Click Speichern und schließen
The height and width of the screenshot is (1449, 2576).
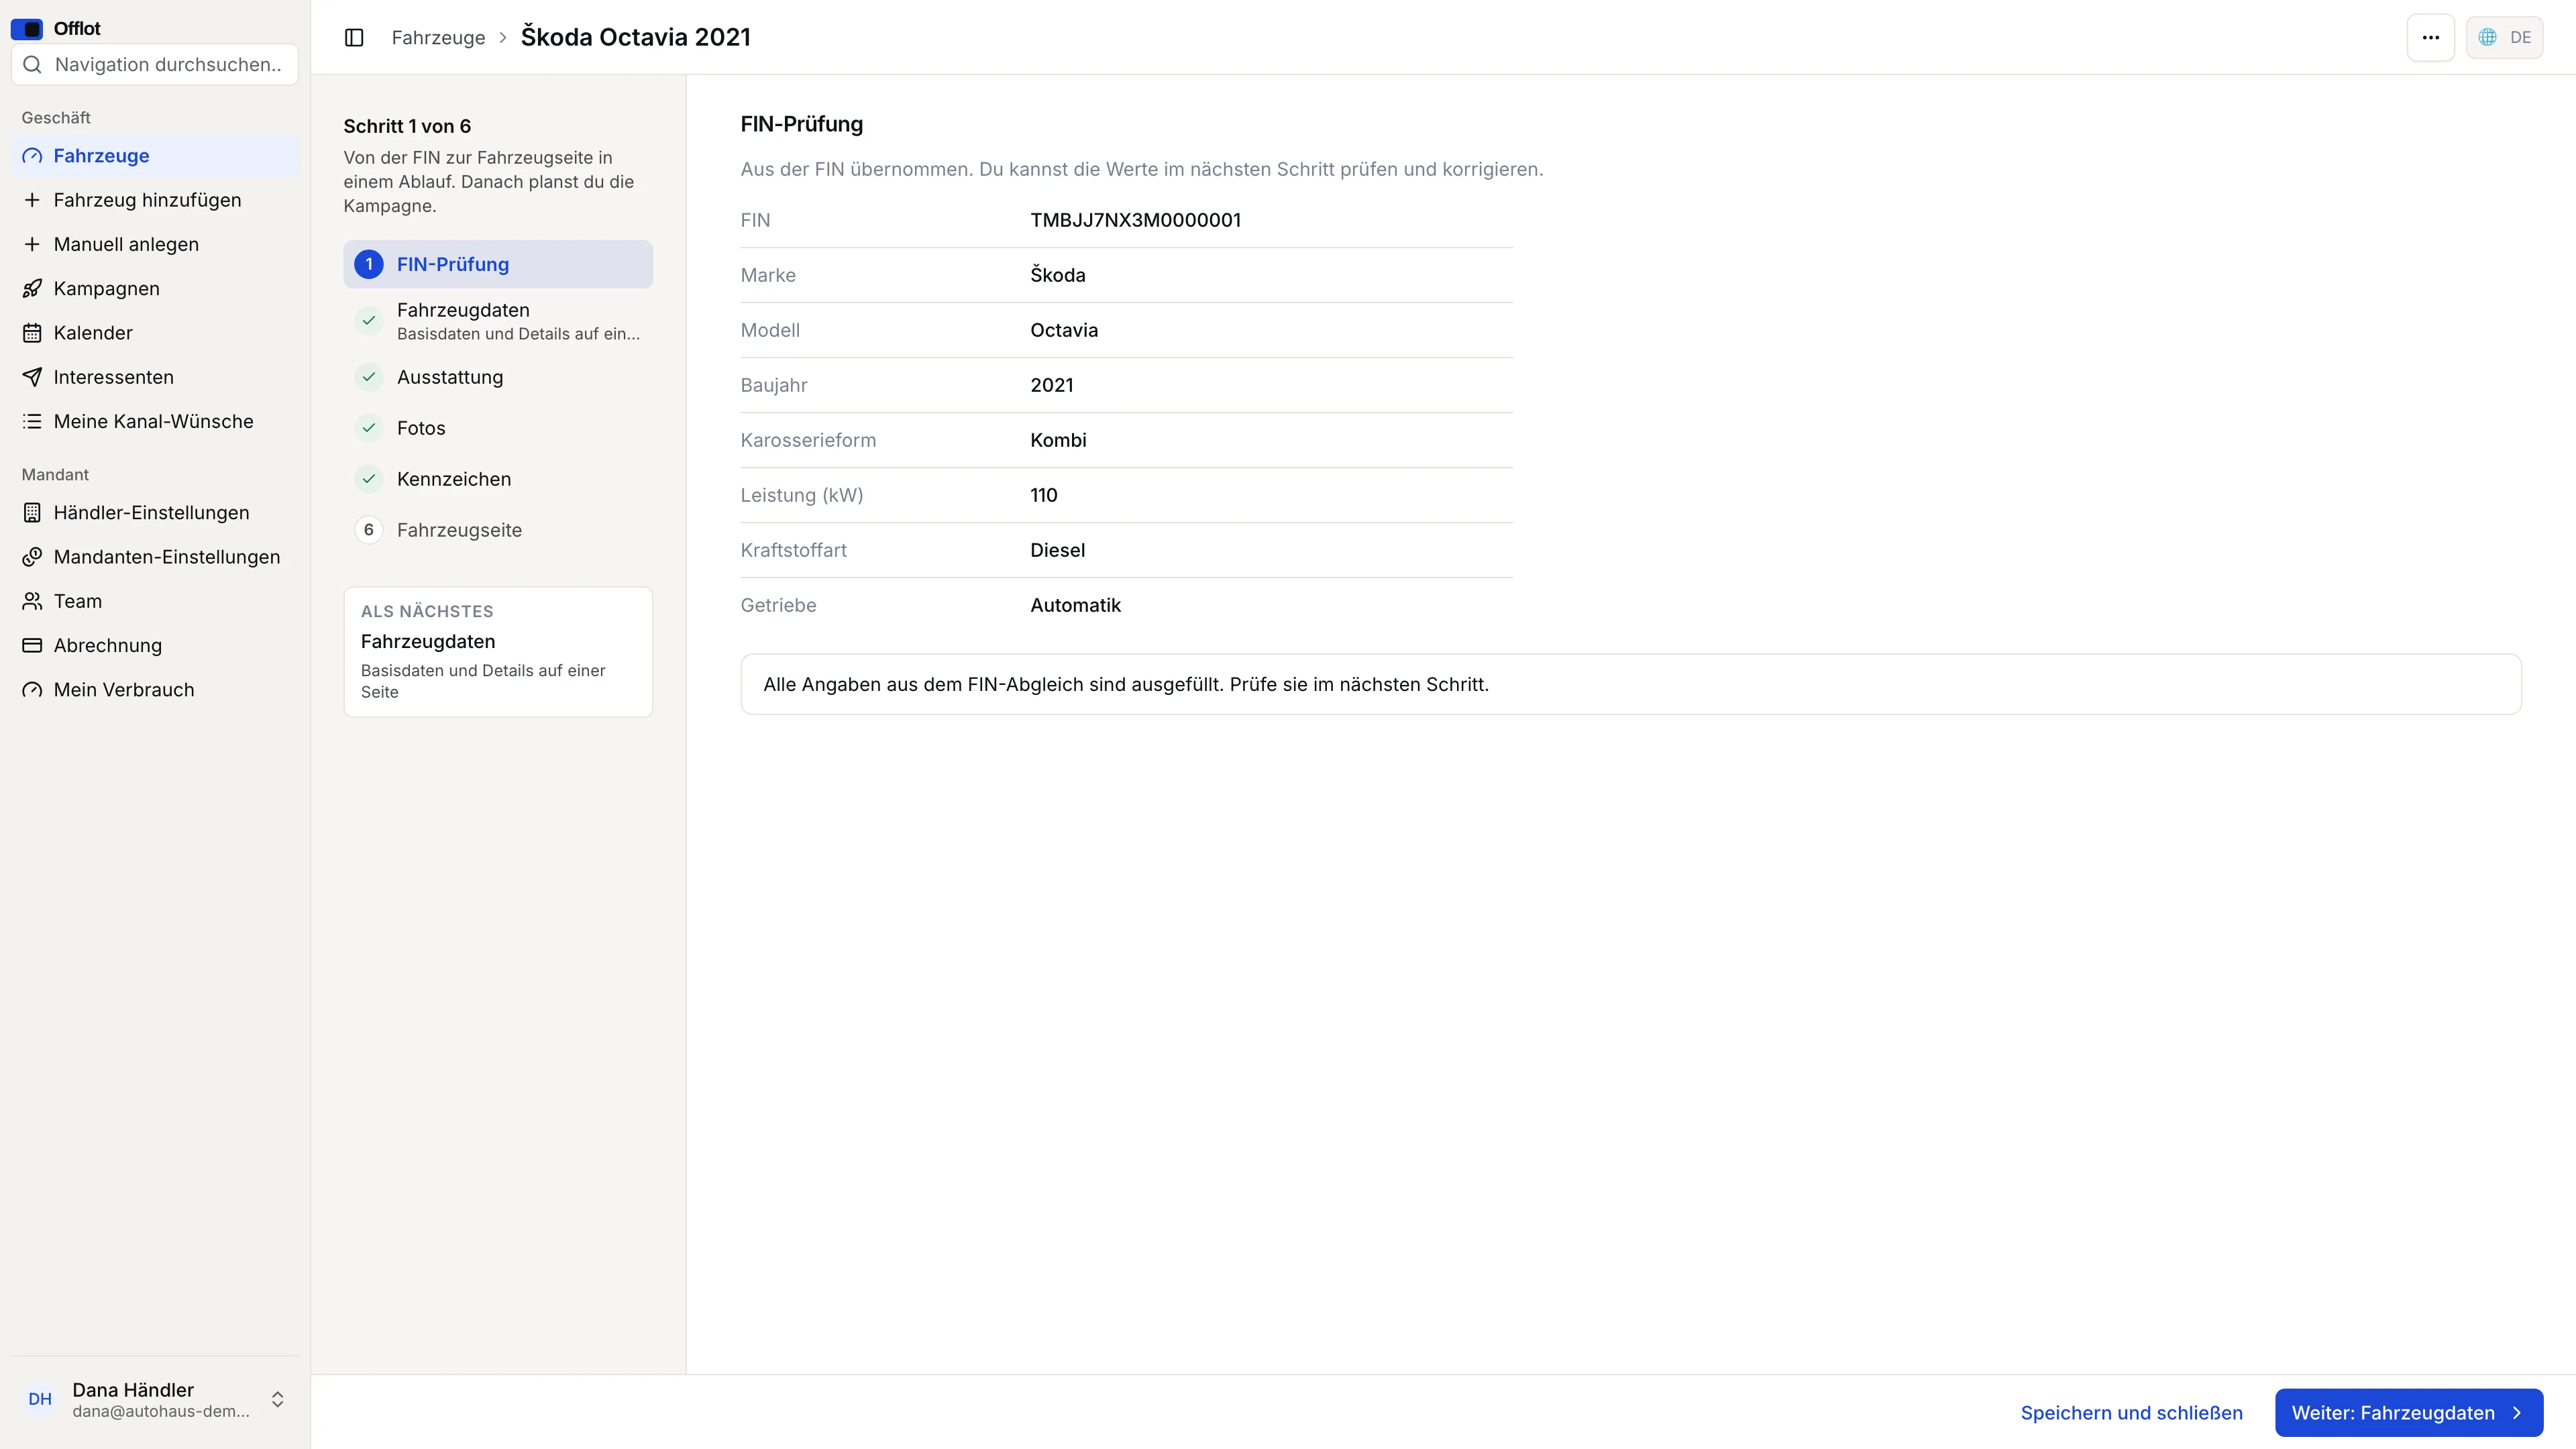[2131, 1412]
